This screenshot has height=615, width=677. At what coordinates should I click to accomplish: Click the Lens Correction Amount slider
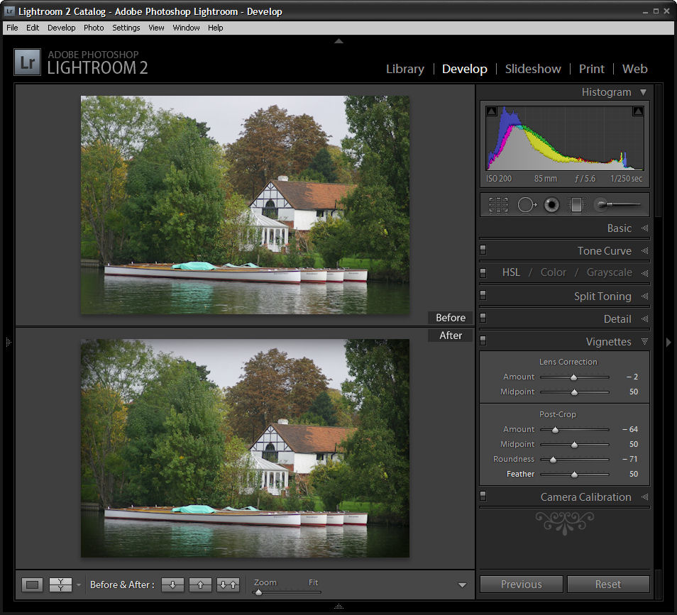pyautogui.click(x=575, y=377)
